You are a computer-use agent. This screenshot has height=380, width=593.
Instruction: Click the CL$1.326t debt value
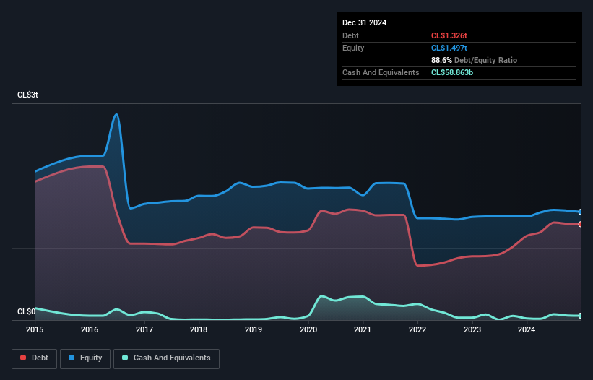pyautogui.click(x=449, y=35)
